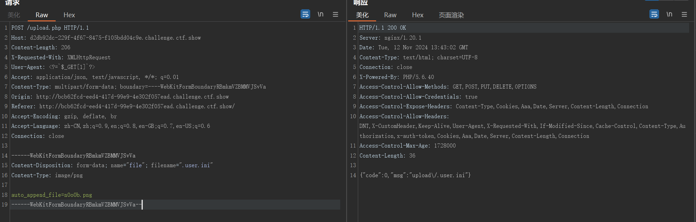Select the Accept-Encoding: gzip, deflate, br line
This screenshot has width=696, height=222.
point(64,116)
